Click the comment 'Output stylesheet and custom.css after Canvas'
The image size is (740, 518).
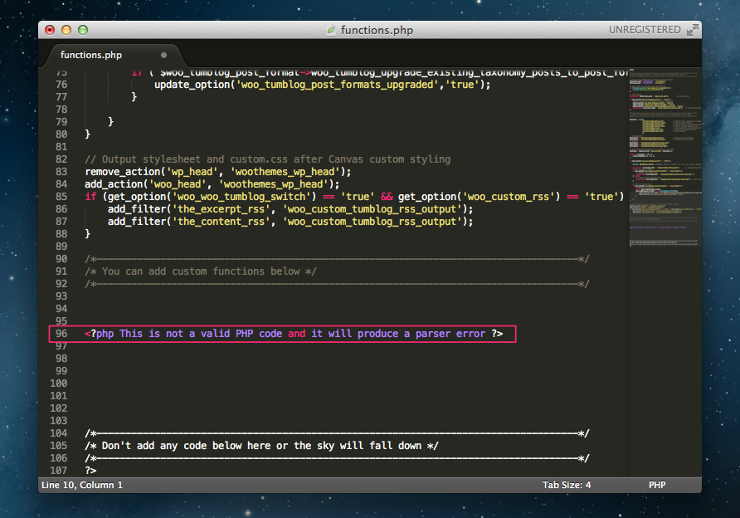pos(268,159)
